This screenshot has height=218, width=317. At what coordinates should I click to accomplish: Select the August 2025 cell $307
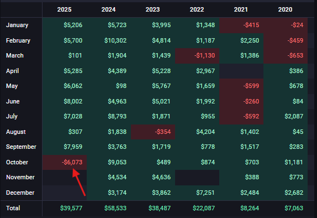point(65,132)
